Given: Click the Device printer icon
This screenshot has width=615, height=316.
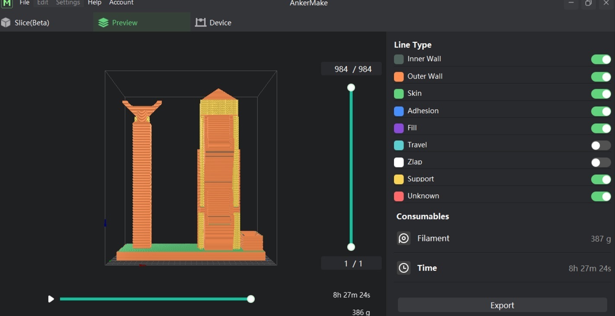Looking at the screenshot, I should [x=201, y=22].
